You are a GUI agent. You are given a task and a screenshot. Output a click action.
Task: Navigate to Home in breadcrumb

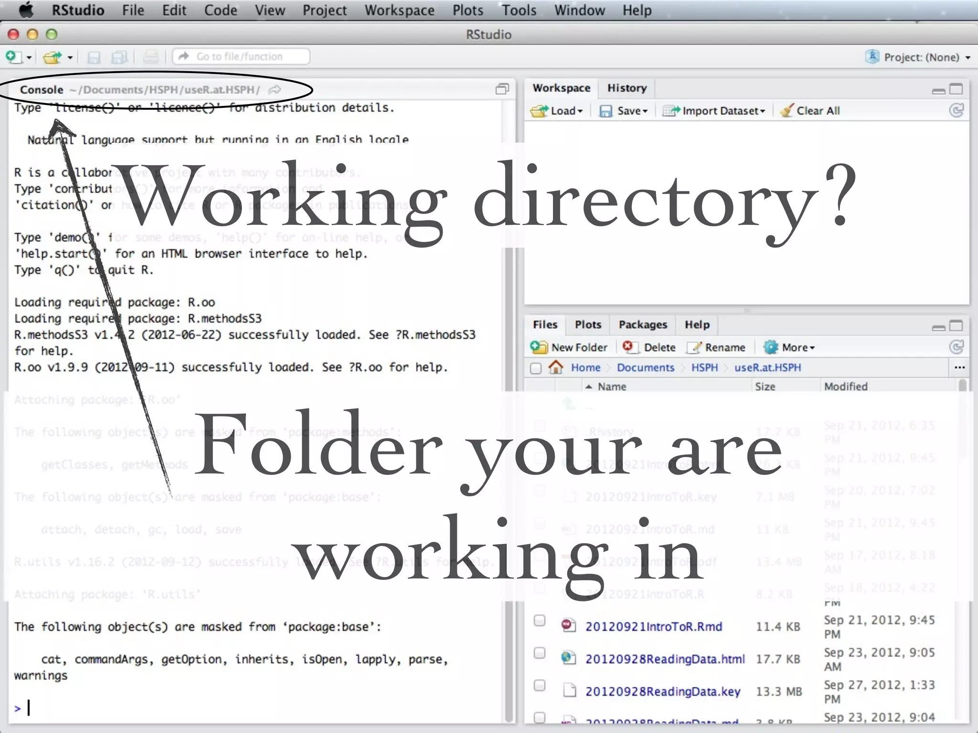coord(585,367)
